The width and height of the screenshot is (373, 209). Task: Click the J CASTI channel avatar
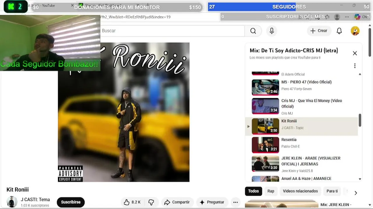click(x=12, y=202)
